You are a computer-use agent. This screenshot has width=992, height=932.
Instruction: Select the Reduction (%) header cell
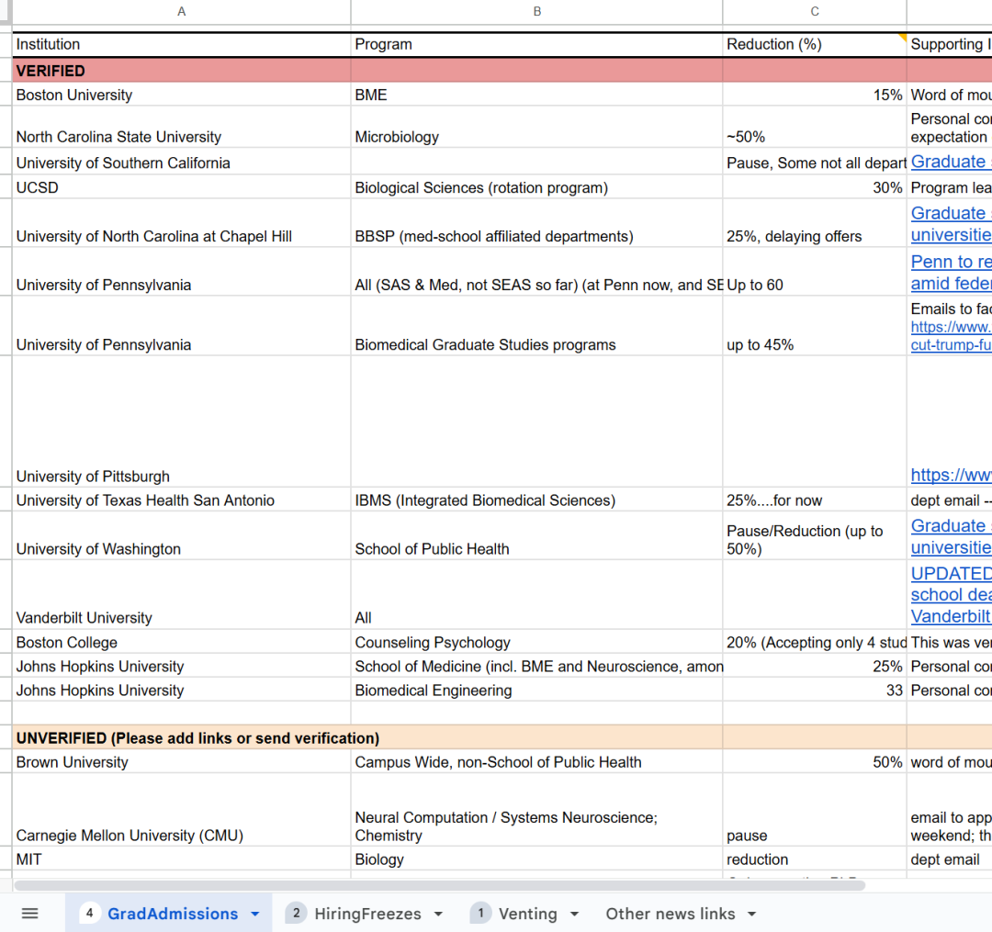(814, 44)
